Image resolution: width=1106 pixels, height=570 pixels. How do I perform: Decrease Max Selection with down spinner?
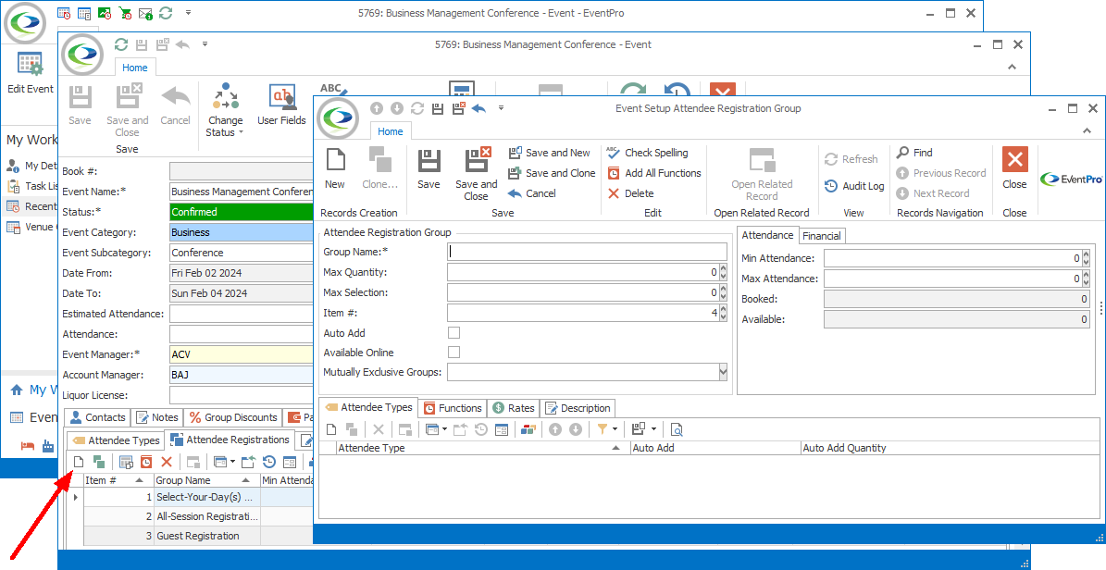723,296
